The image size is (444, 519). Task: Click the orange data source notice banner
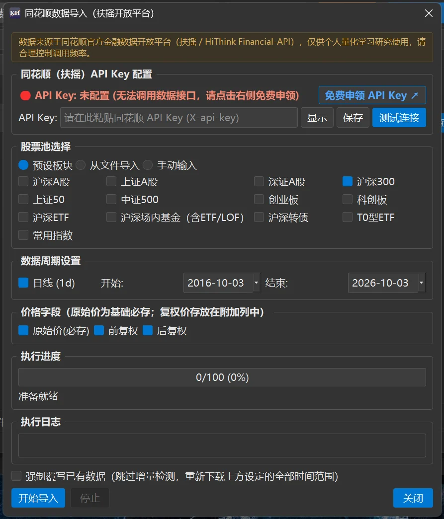(222, 47)
